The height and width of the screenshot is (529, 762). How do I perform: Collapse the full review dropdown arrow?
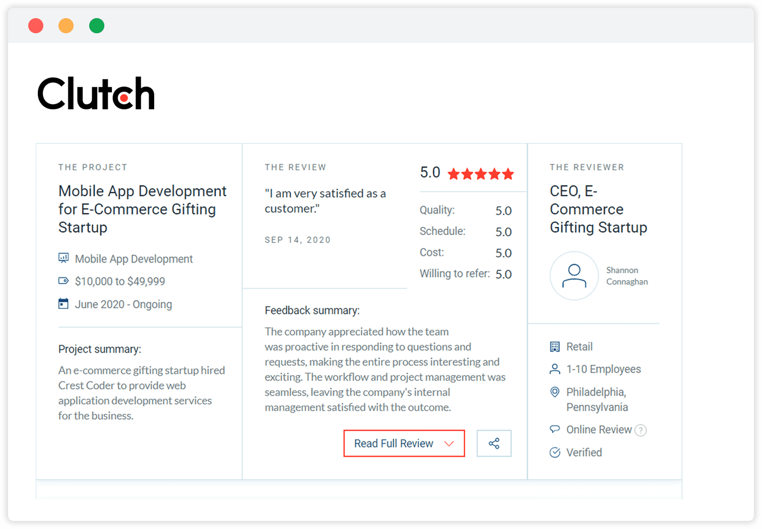[x=449, y=443]
